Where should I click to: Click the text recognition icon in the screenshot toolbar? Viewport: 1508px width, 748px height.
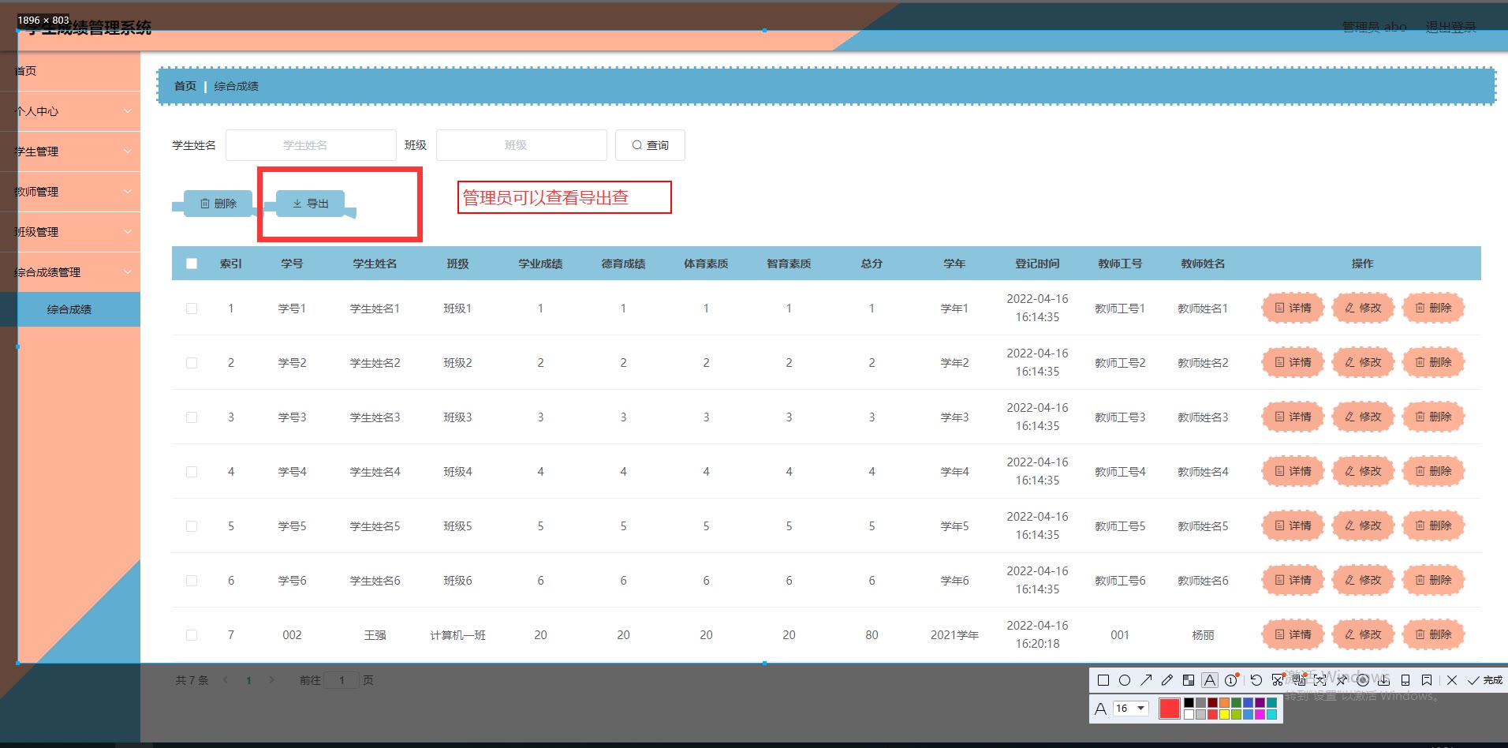pyautogui.click(x=1320, y=680)
